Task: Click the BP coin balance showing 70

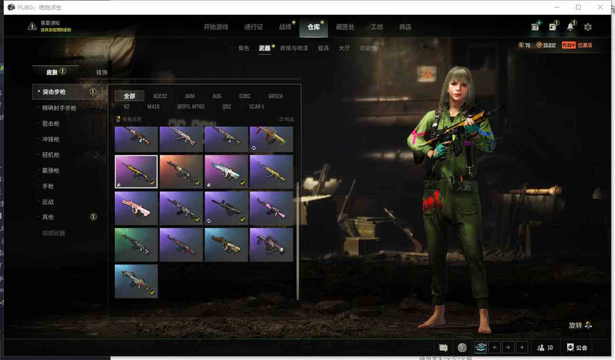Action: click(524, 45)
